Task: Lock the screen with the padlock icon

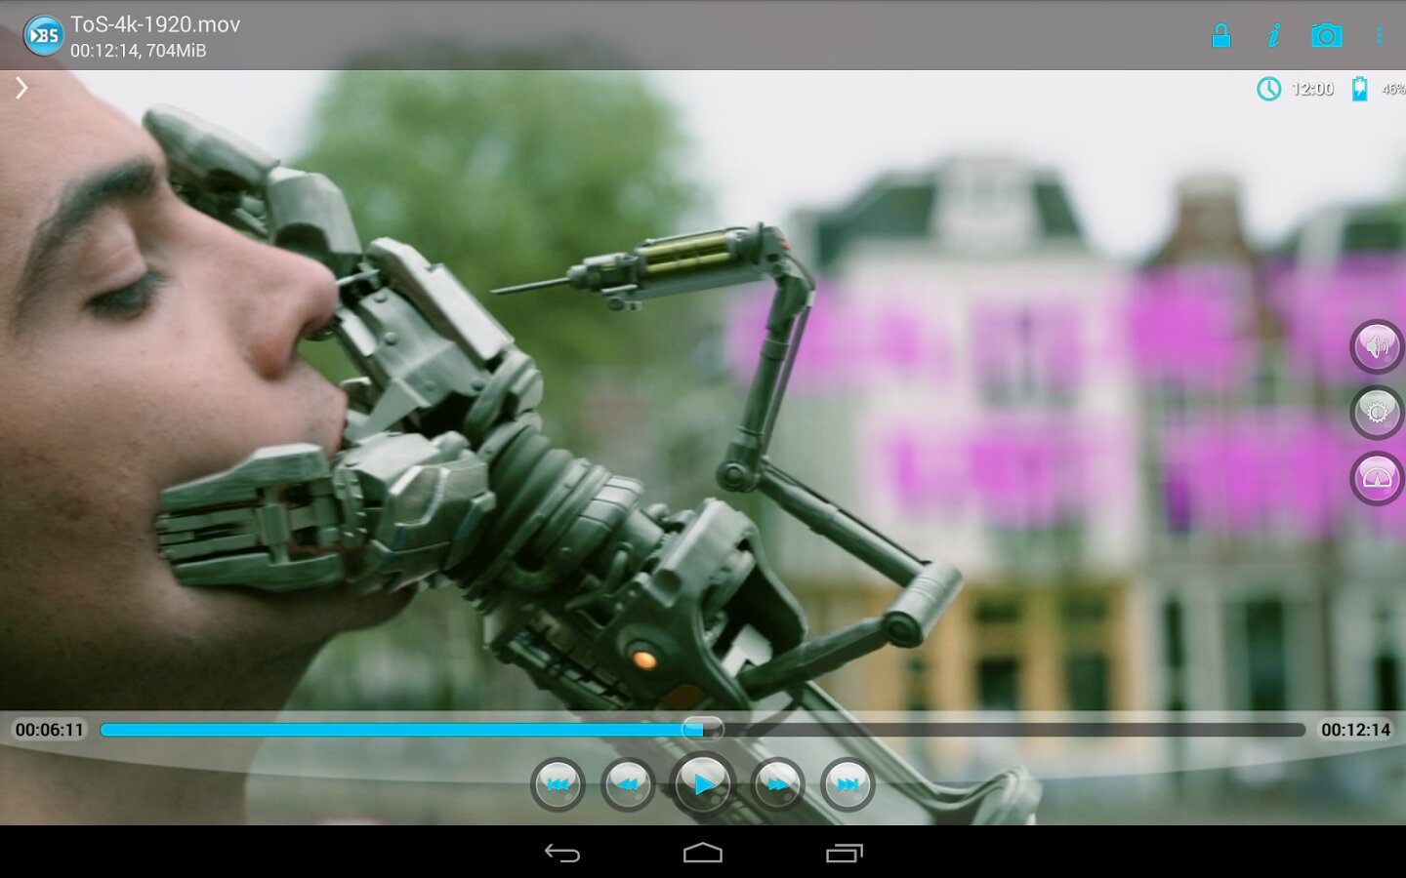Action: point(1220,36)
